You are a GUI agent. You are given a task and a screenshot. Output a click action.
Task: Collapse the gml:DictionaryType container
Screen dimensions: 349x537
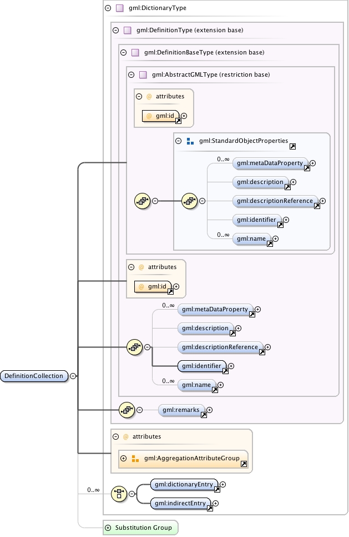click(x=108, y=8)
